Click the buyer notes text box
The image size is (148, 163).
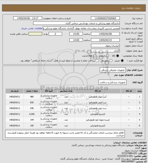coord(65,134)
